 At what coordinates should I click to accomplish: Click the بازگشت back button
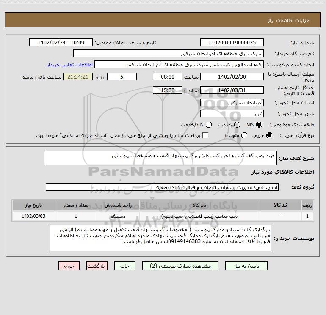97,266
